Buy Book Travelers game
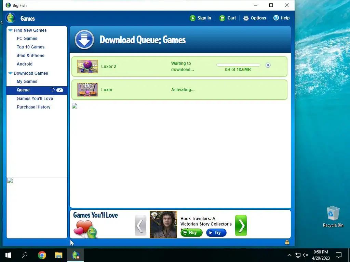 click(x=191, y=233)
